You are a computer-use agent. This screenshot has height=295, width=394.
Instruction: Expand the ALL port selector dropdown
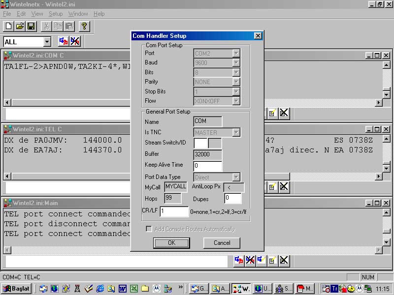click(x=47, y=42)
